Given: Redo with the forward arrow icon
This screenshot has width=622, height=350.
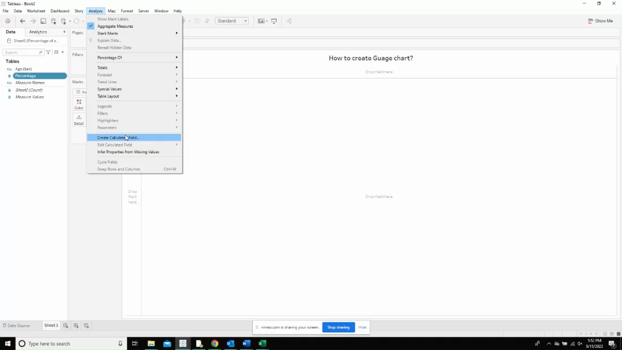Looking at the screenshot, I should (x=33, y=21).
